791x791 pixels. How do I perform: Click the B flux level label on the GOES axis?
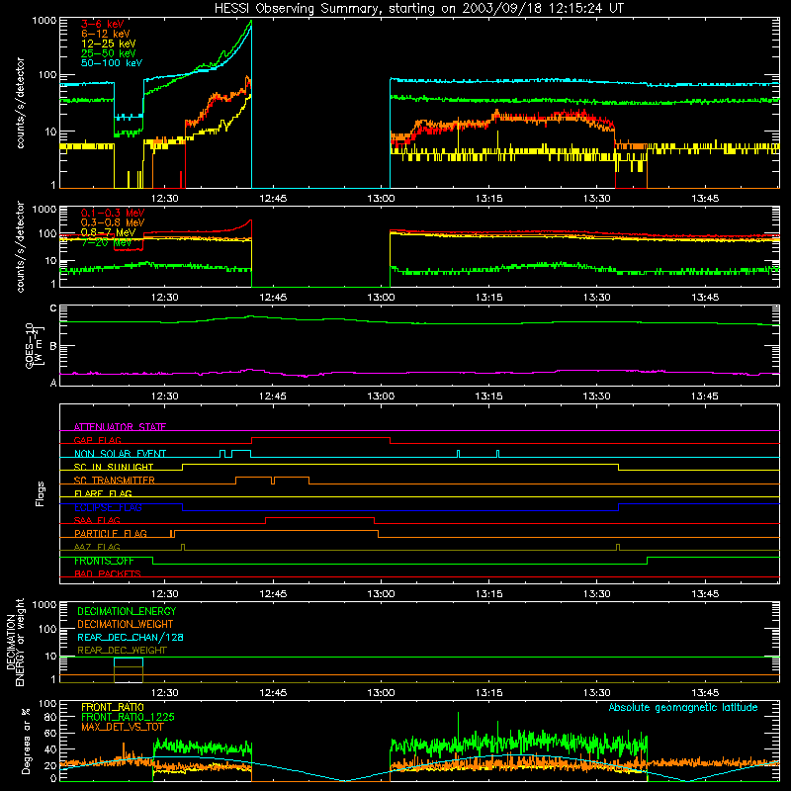[x=53, y=346]
